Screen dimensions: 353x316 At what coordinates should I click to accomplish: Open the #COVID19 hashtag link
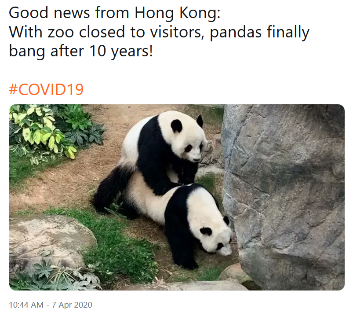click(x=46, y=89)
